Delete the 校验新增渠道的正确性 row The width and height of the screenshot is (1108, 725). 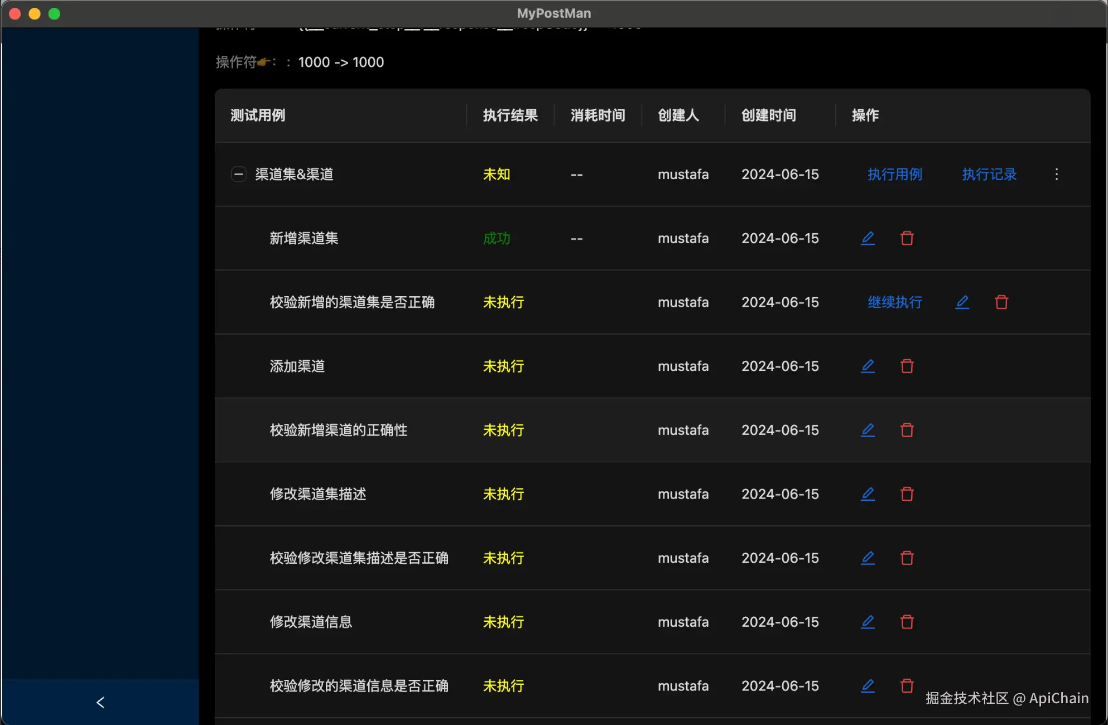[907, 430]
